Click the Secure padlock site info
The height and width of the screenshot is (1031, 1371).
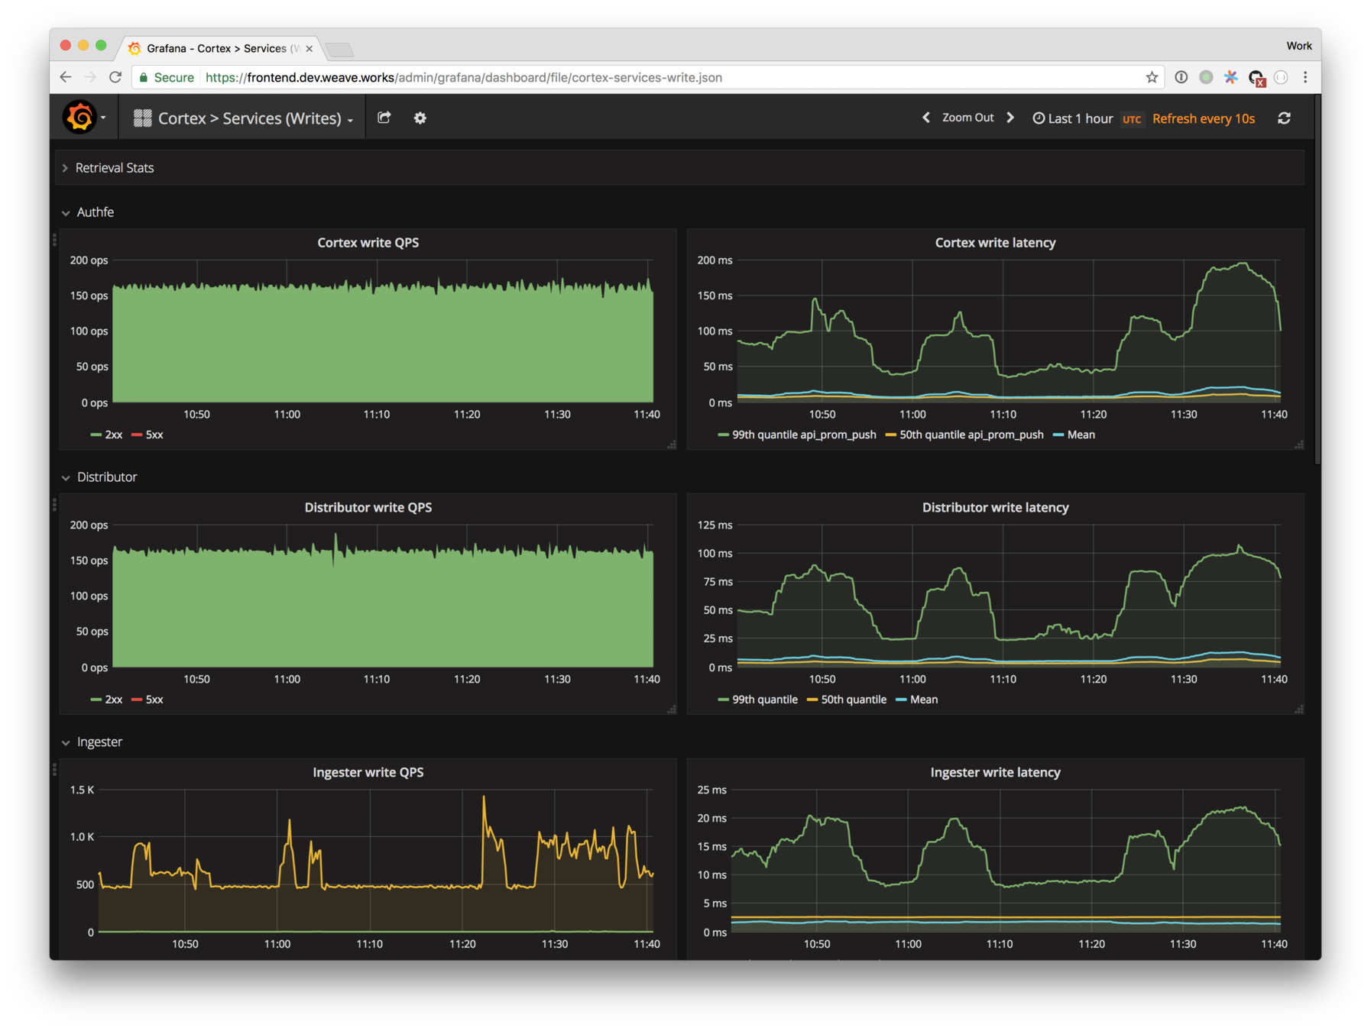coord(166,77)
